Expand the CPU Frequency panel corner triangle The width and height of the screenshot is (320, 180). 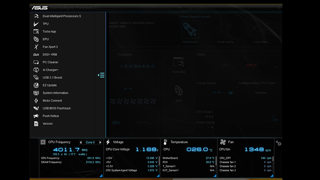pos(101,175)
